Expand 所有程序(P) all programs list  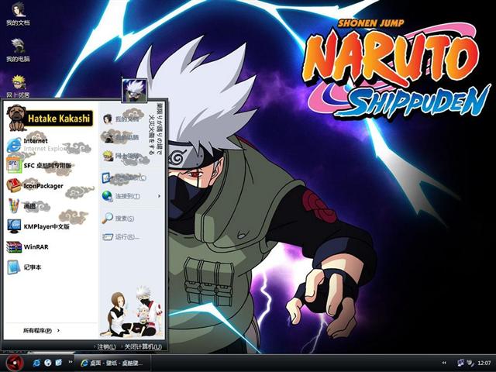(x=41, y=331)
